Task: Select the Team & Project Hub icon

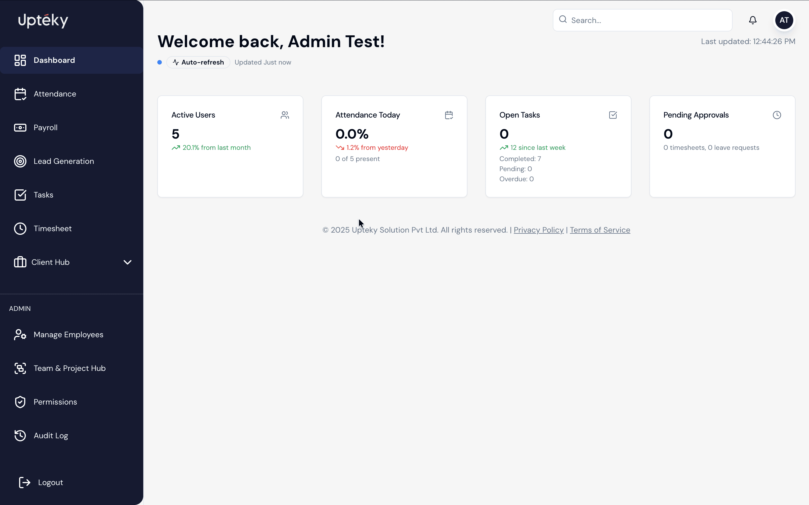Action: 20,368
